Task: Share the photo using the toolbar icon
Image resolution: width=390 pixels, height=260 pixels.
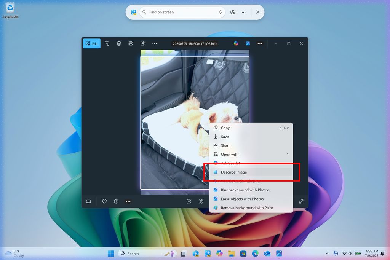Action: 142,43
